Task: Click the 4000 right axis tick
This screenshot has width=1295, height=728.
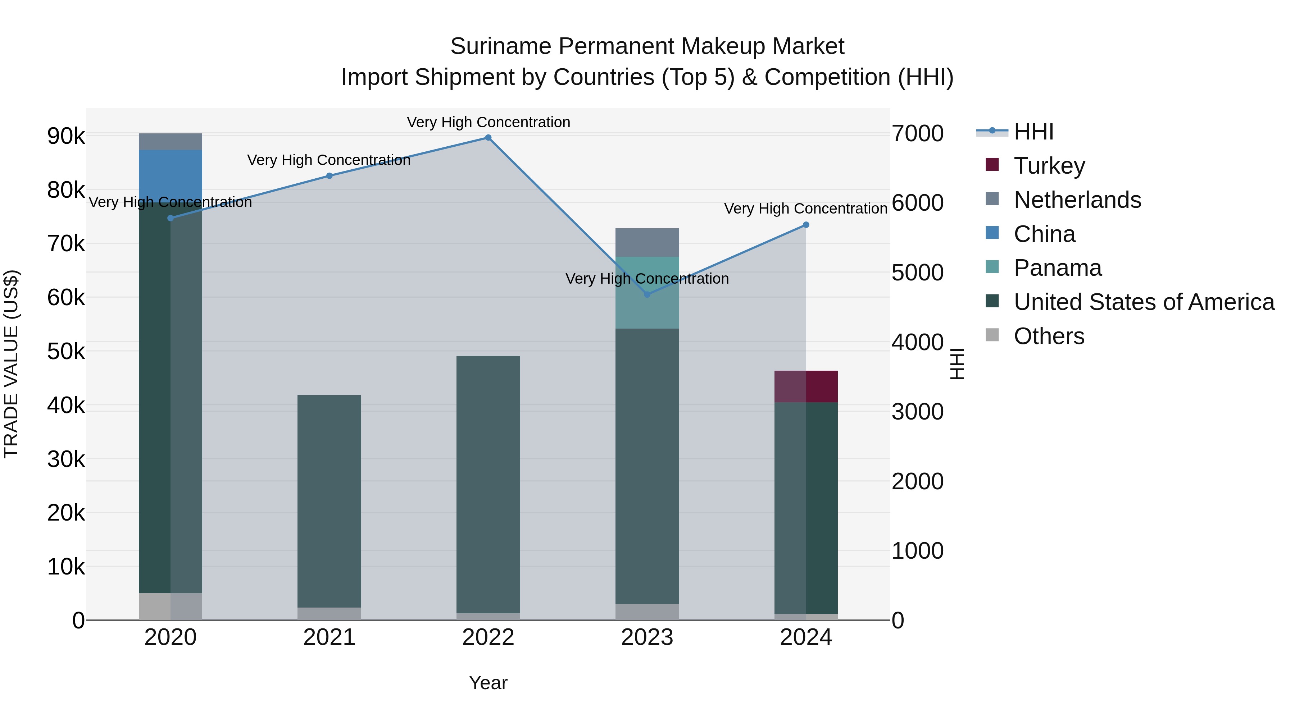Action: [917, 343]
